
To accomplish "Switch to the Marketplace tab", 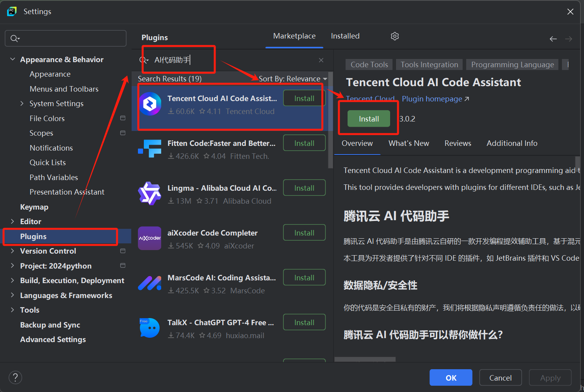I will [x=294, y=36].
